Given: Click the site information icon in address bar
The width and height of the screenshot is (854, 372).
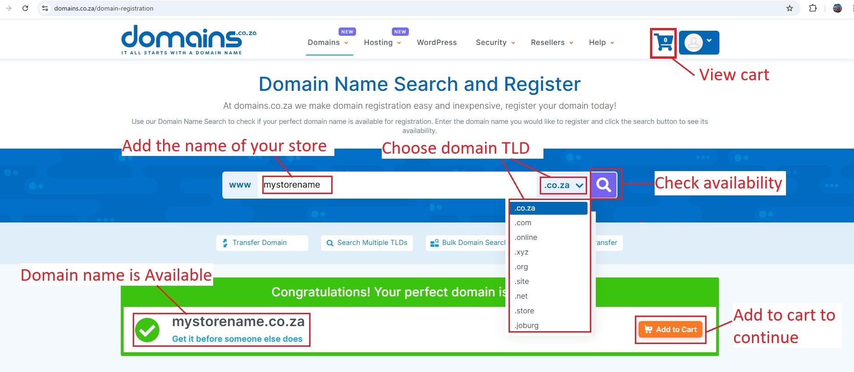Looking at the screenshot, I should [x=45, y=8].
